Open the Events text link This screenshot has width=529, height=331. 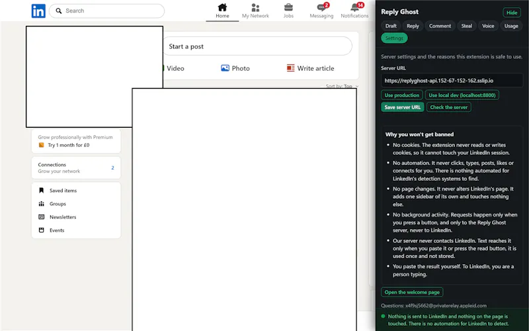[x=57, y=230]
